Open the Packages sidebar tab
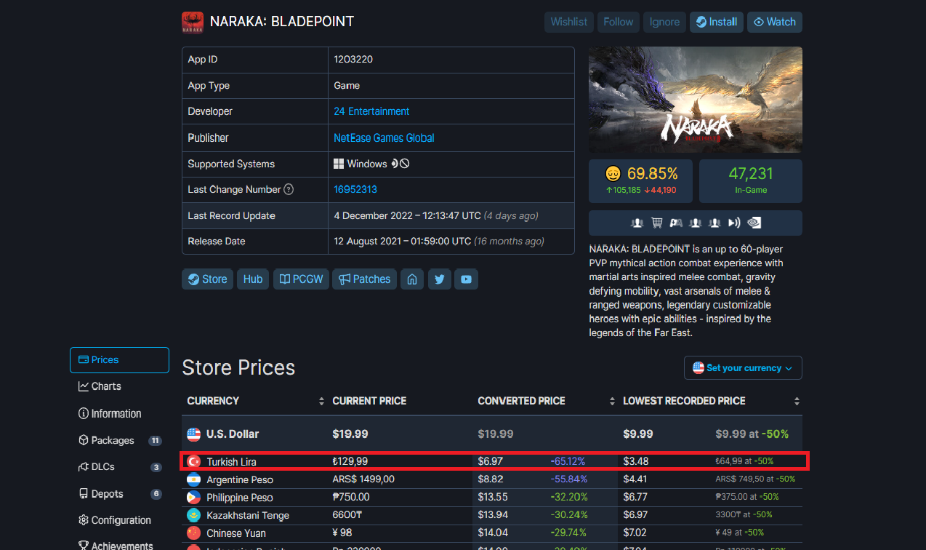Screen dimensions: 926x550 113,440
